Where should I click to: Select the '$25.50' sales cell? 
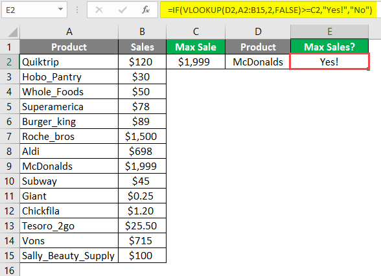142,225
